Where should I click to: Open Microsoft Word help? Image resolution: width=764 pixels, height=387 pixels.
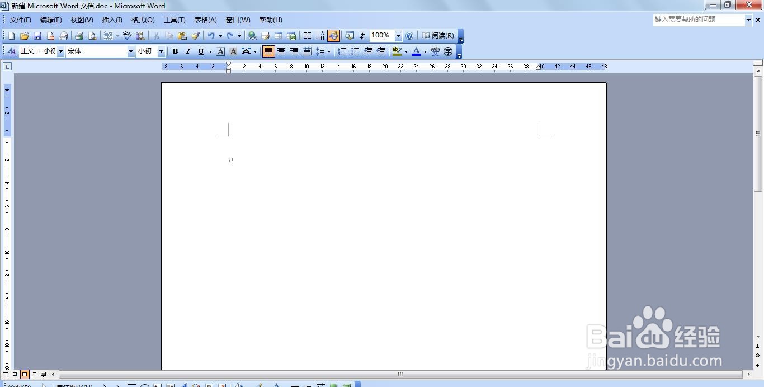(409, 36)
